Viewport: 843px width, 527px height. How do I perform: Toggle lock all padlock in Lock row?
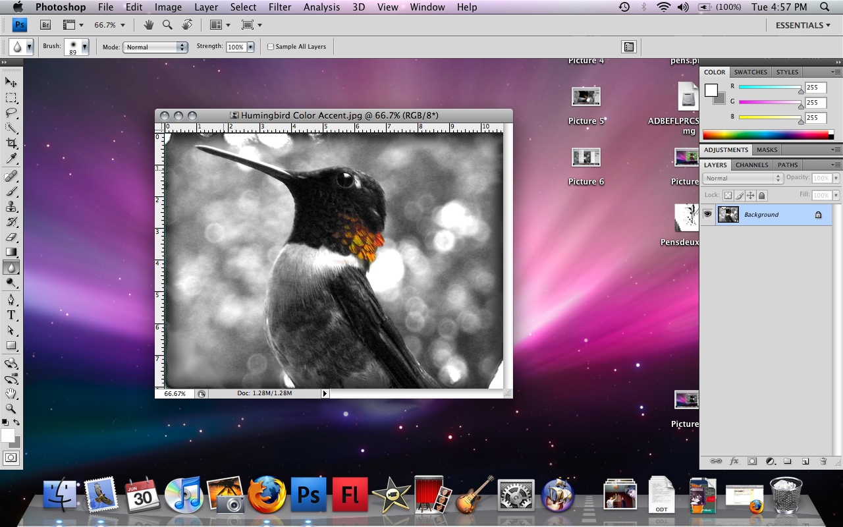point(761,196)
